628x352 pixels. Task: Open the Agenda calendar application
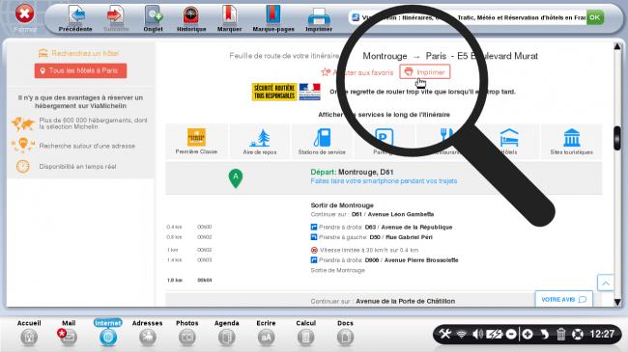(x=227, y=333)
